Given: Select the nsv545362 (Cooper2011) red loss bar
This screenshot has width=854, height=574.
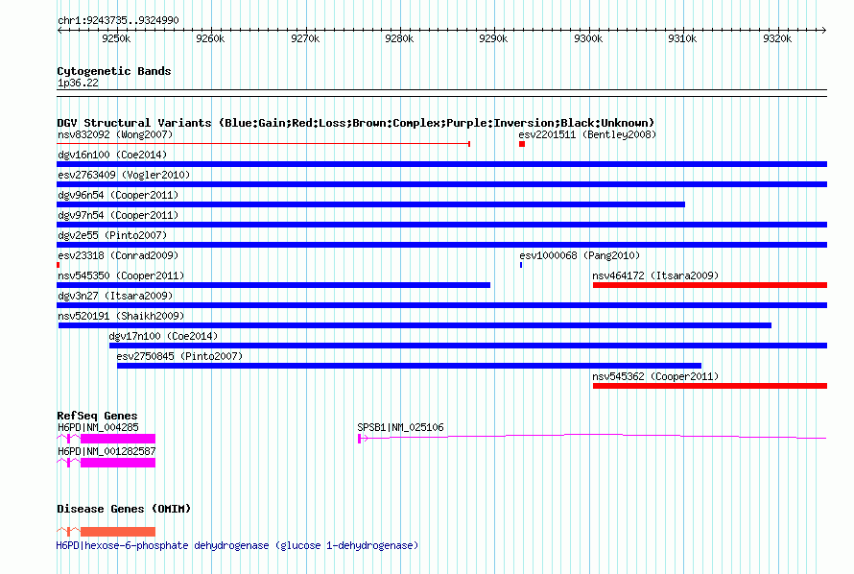Looking at the screenshot, I should point(710,386).
